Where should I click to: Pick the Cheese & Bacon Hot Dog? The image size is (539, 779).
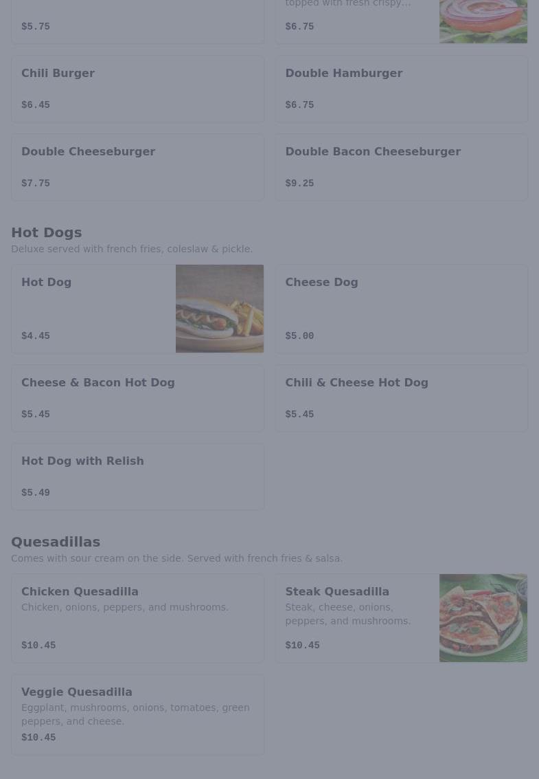pyautogui.click(x=137, y=399)
